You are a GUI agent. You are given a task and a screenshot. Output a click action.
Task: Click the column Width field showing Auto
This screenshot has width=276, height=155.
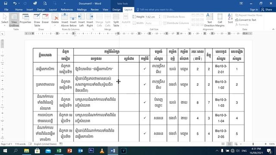tap(153, 23)
